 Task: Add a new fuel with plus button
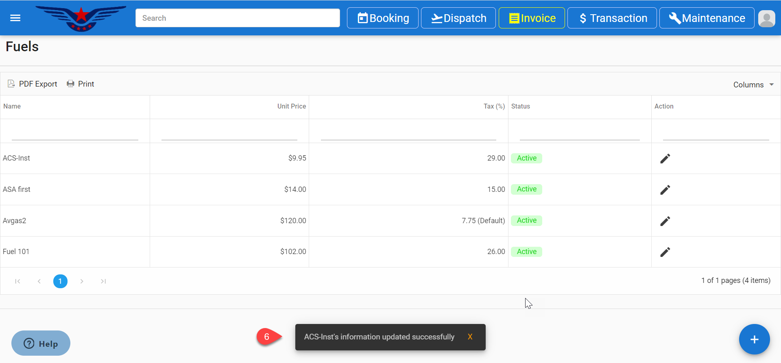pyautogui.click(x=754, y=339)
